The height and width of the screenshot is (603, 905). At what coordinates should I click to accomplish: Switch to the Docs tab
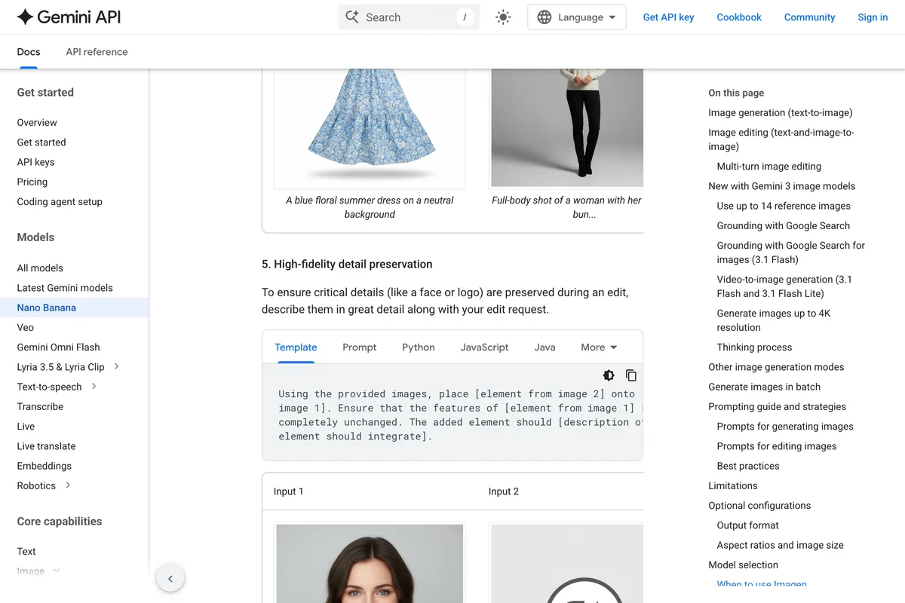pyautogui.click(x=29, y=52)
